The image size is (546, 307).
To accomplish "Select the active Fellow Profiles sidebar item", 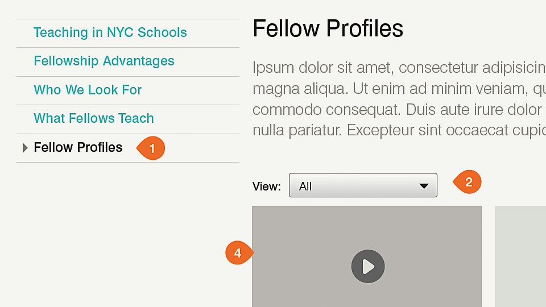I will (78, 148).
